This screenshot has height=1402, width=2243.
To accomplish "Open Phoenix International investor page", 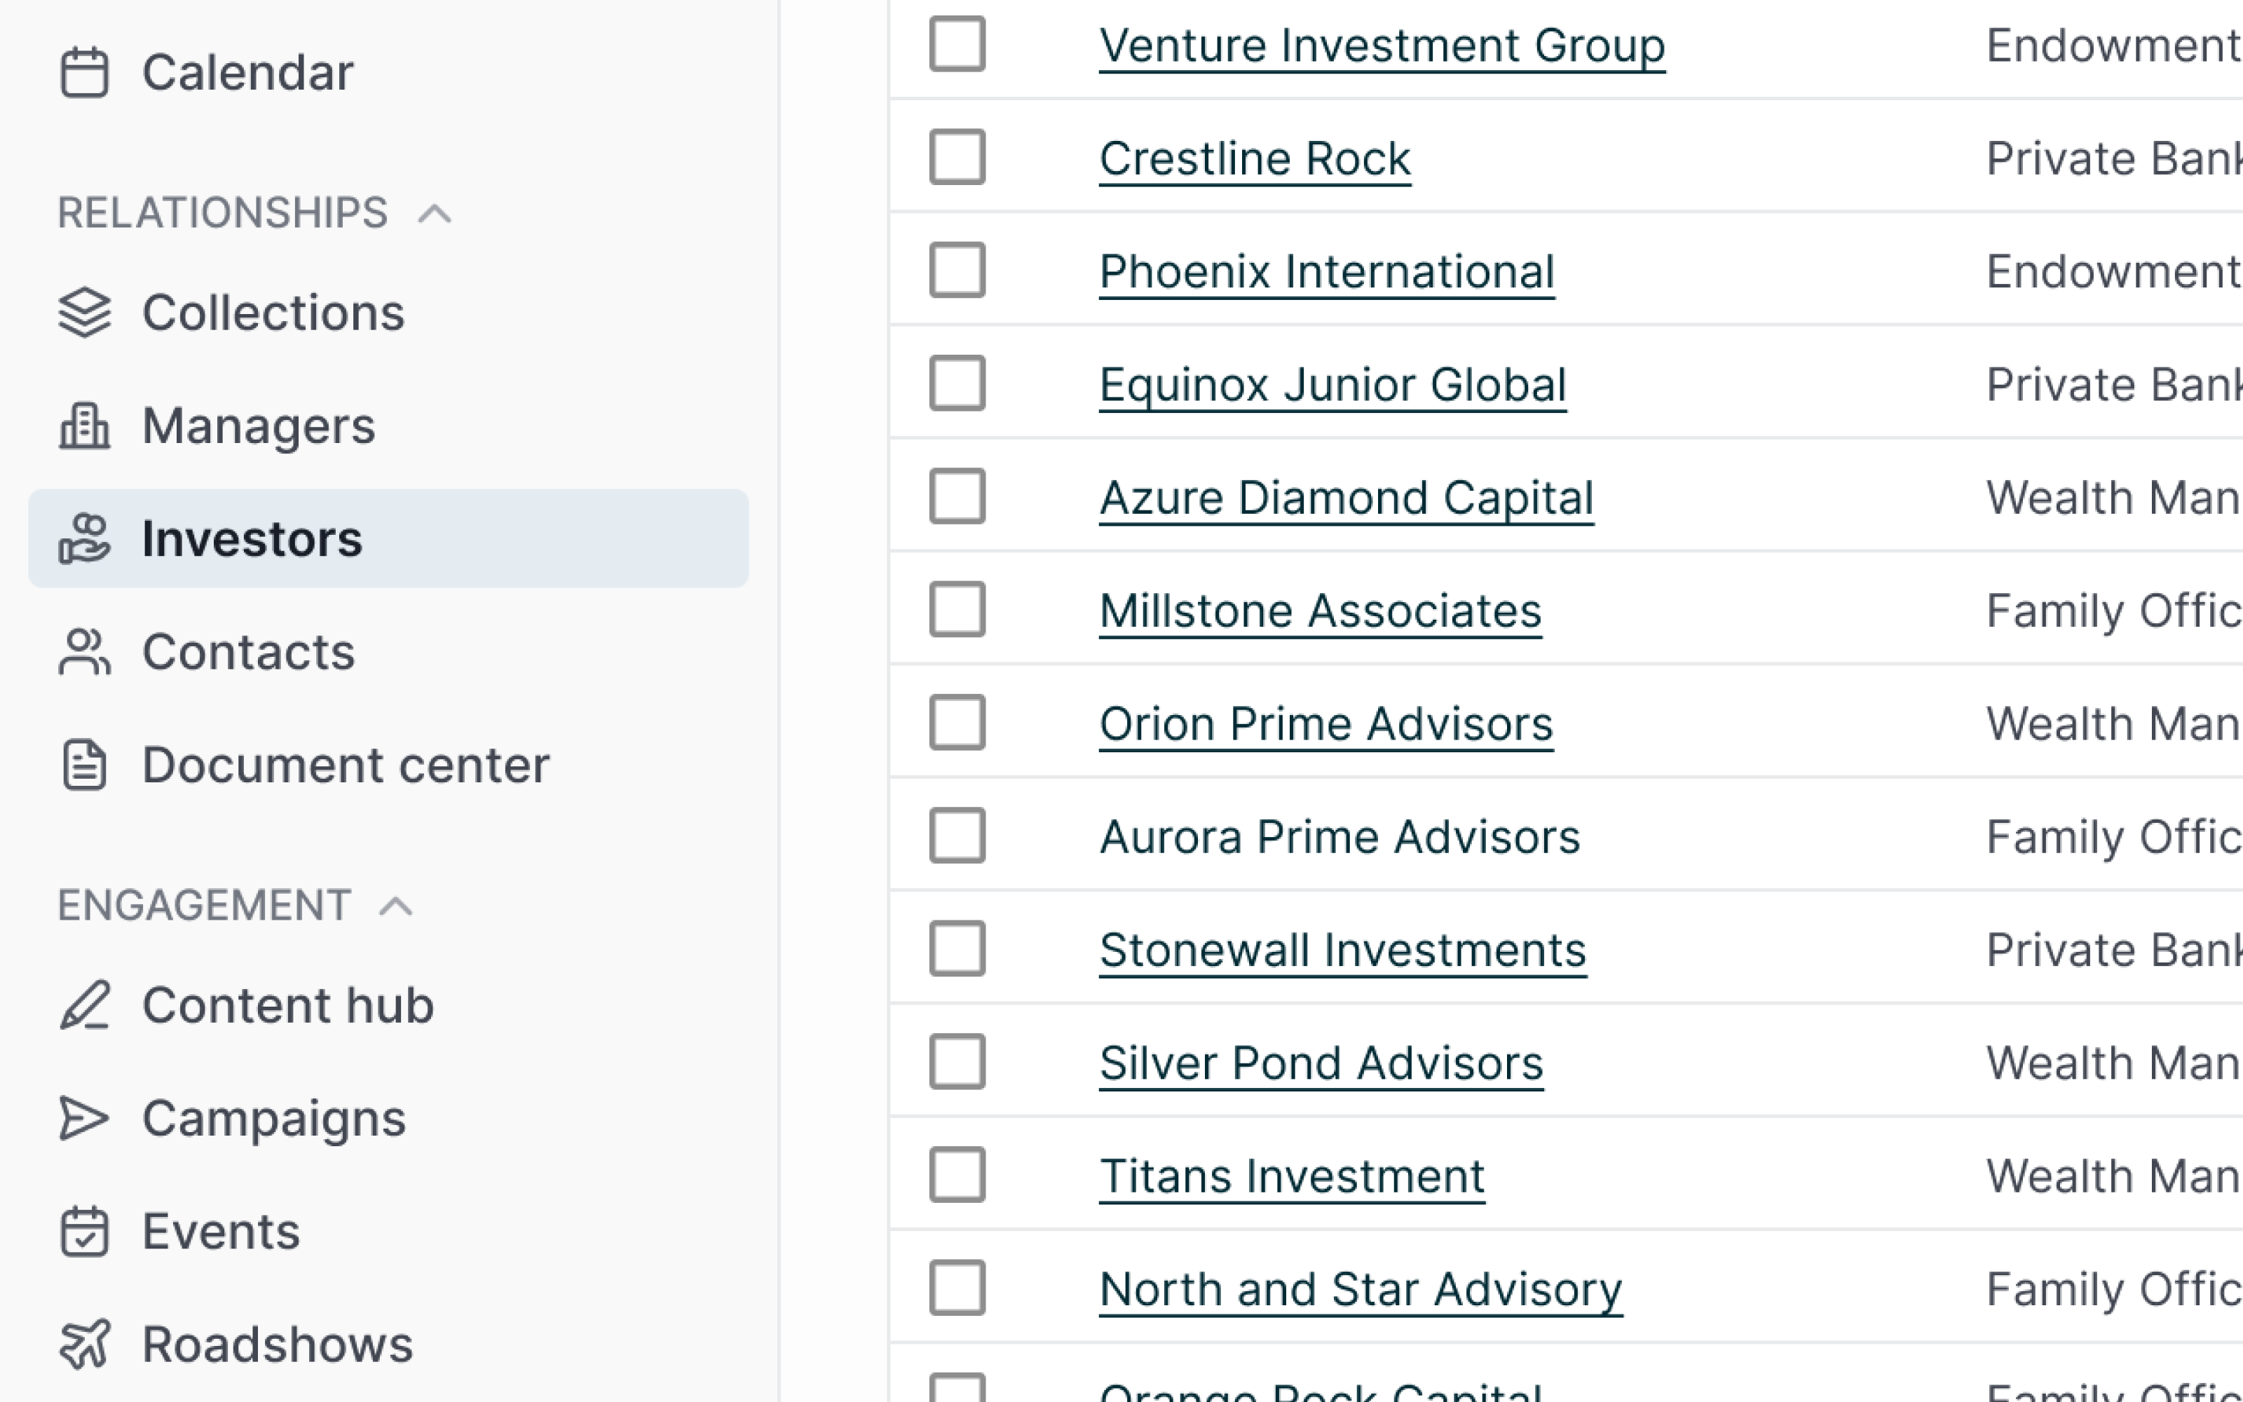I will (x=1326, y=272).
